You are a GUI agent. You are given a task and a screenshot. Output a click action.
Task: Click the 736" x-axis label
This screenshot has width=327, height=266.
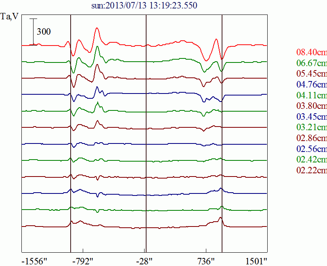(206, 262)
